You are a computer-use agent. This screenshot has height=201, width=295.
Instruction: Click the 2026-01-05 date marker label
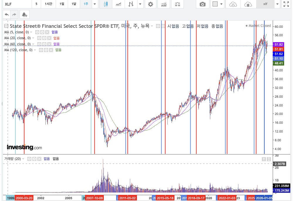[264, 198]
